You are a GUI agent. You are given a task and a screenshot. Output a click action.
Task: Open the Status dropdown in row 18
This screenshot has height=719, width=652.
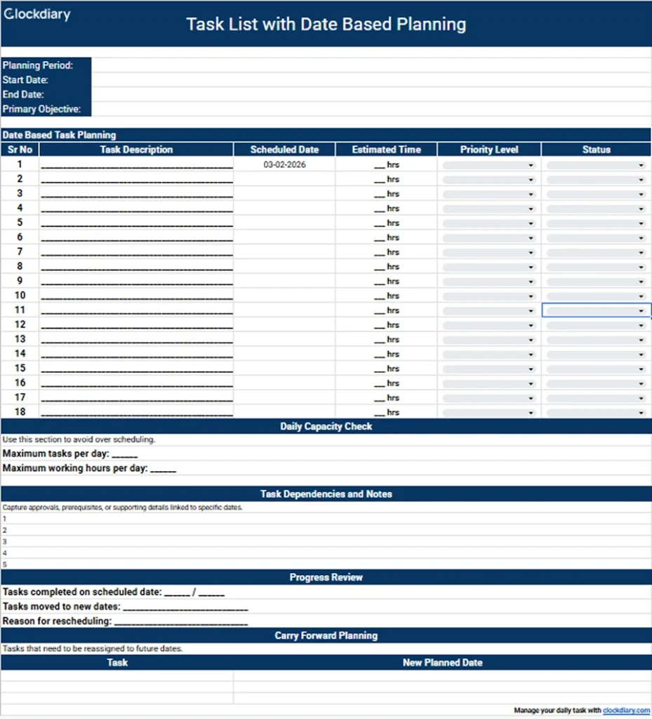(x=596, y=413)
